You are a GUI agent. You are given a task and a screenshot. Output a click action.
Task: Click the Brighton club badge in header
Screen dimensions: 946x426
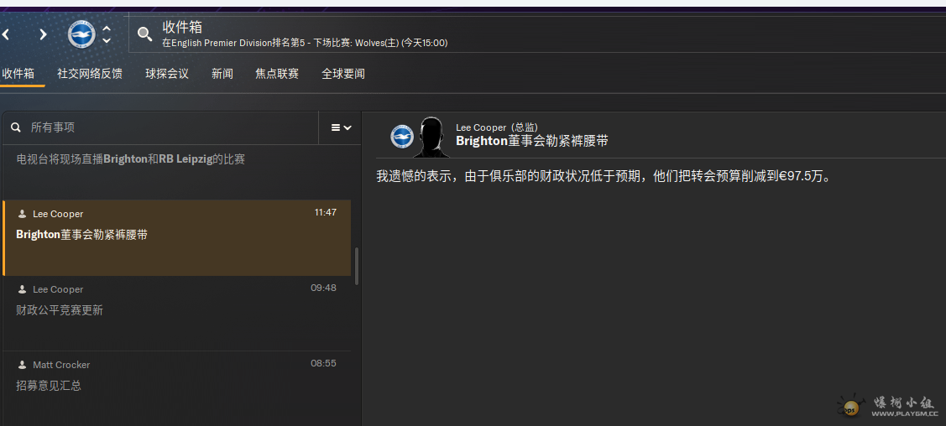pos(81,34)
